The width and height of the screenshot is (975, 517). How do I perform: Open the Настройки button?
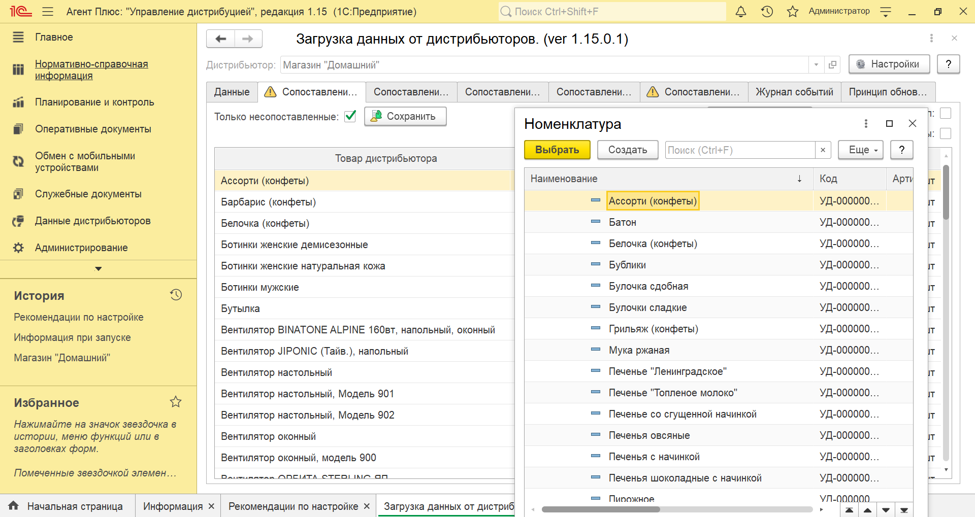click(889, 64)
